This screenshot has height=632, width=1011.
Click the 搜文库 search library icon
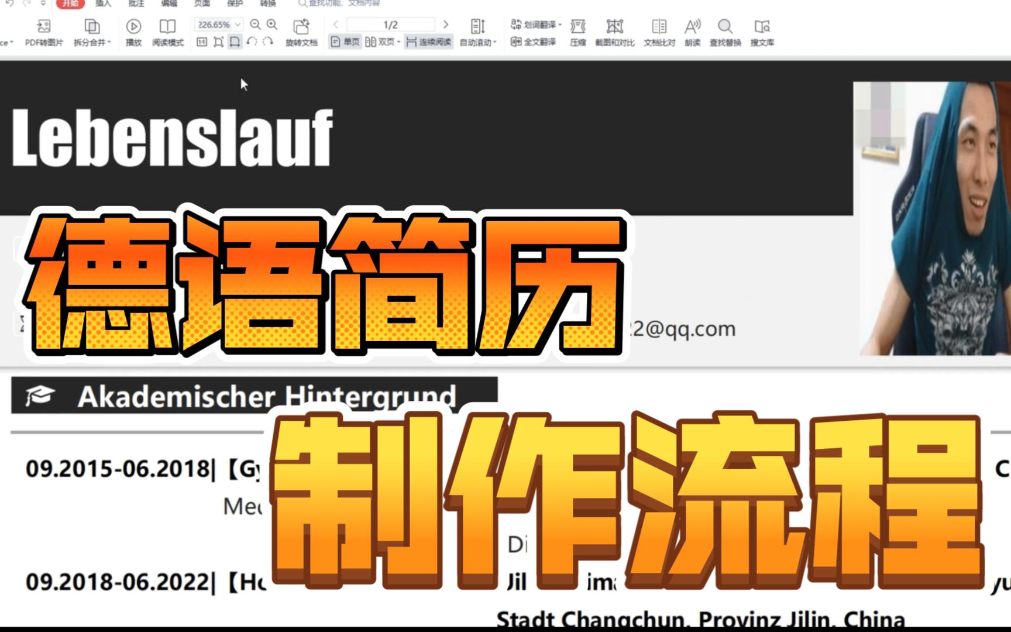tap(762, 26)
